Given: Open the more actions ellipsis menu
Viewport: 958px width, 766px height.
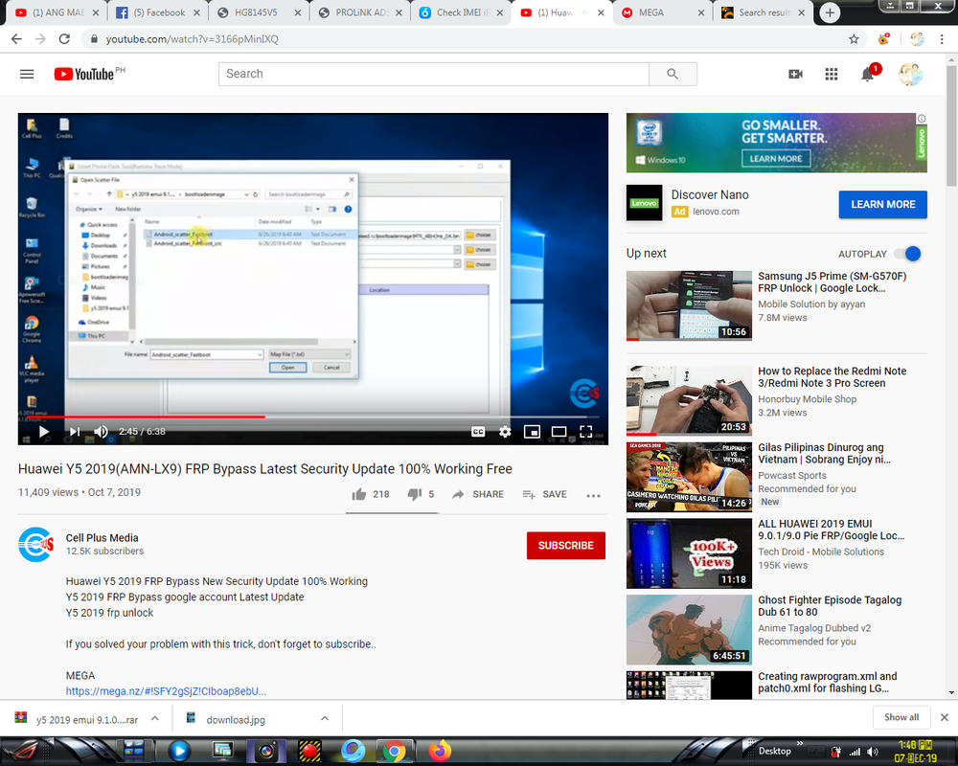Looking at the screenshot, I should [x=593, y=495].
